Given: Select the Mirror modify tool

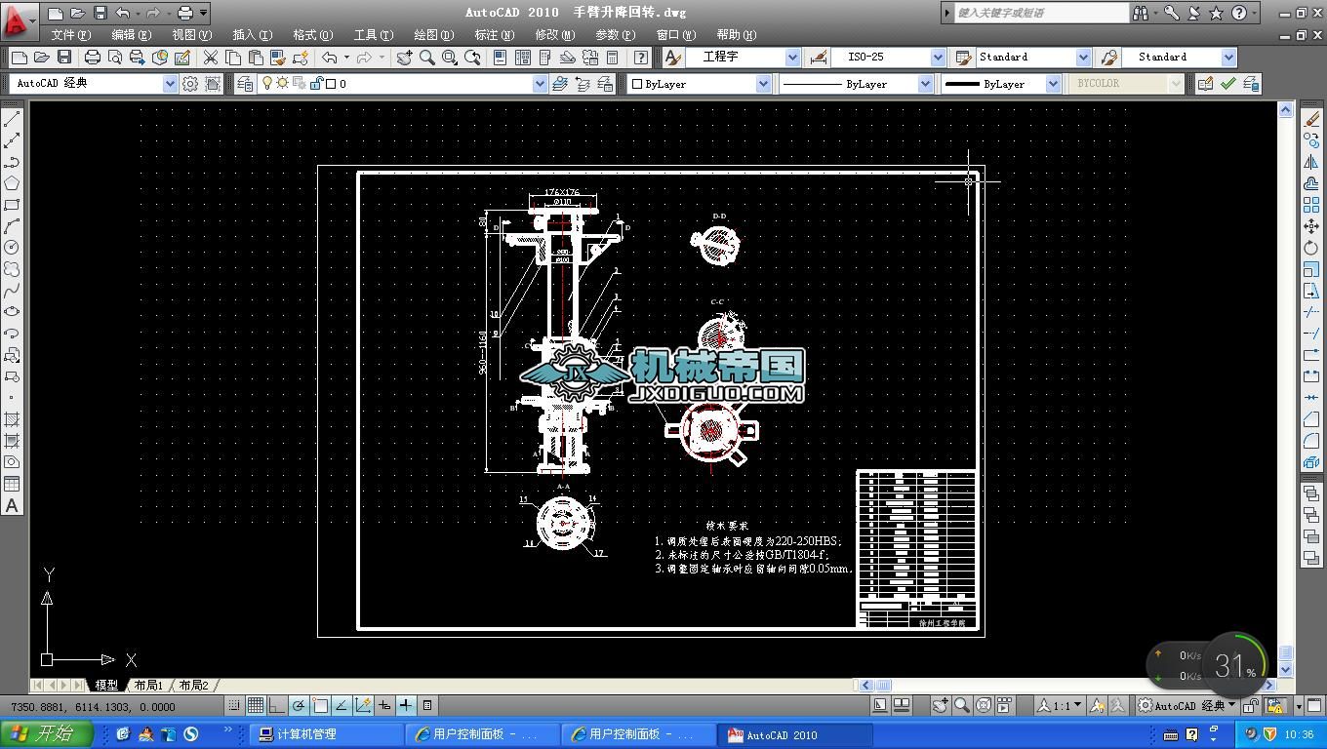Looking at the screenshot, I should pyautogui.click(x=1311, y=162).
